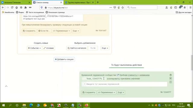Launch File Explorer from taskbar

pos(24,105)
